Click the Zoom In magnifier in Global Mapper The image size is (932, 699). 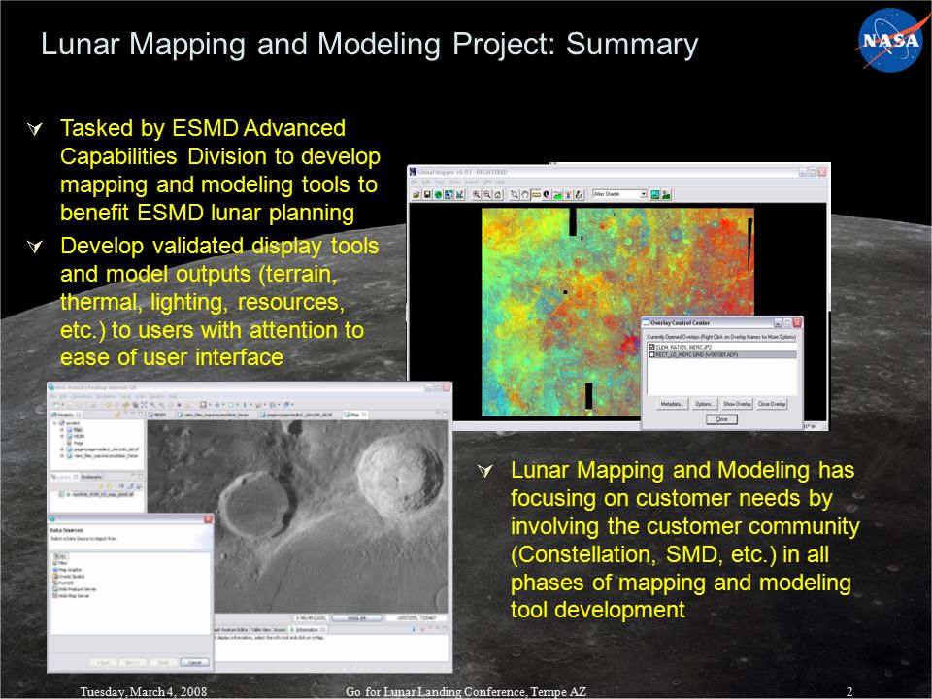(476, 195)
